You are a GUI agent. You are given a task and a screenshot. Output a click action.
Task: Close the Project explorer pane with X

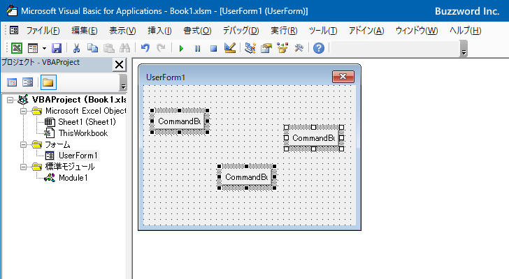[119, 64]
